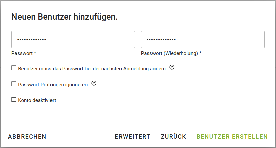Screen dimensions: 276x148
Task: Open the Erweitert options
Action: (133, 137)
